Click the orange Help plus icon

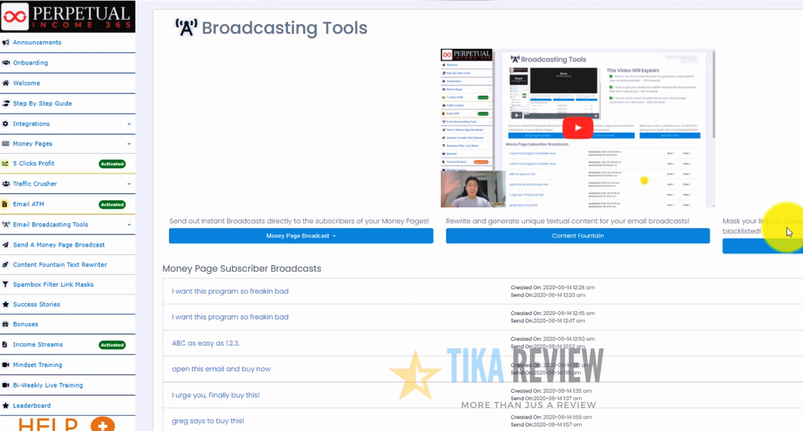(x=102, y=424)
